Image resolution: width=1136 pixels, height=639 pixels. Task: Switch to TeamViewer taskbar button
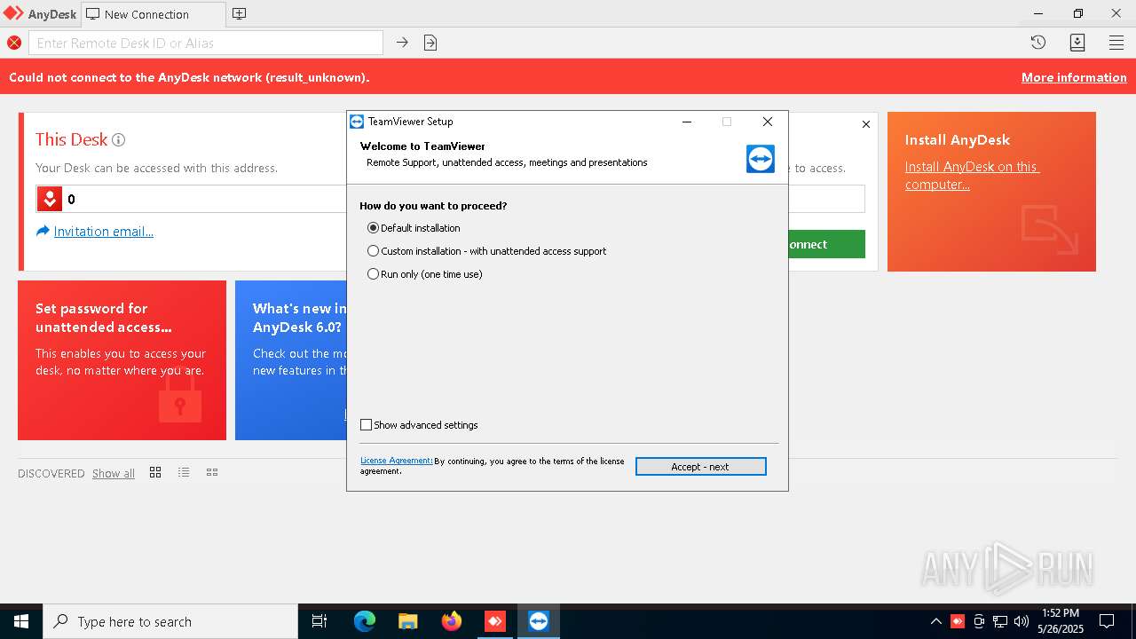click(x=539, y=621)
